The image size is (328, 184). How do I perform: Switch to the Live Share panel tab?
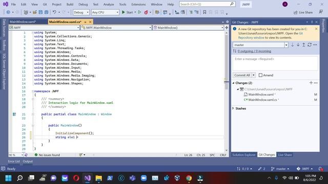pos(285,155)
